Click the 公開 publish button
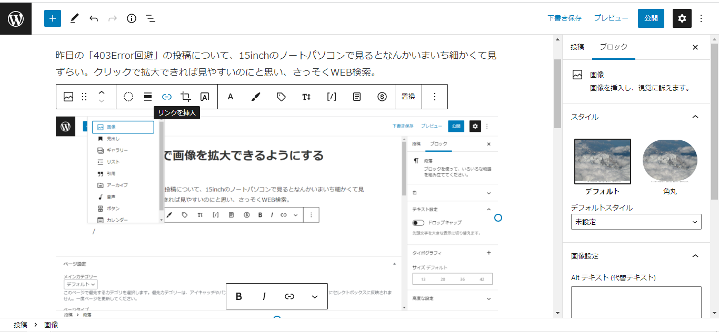 [x=651, y=18]
